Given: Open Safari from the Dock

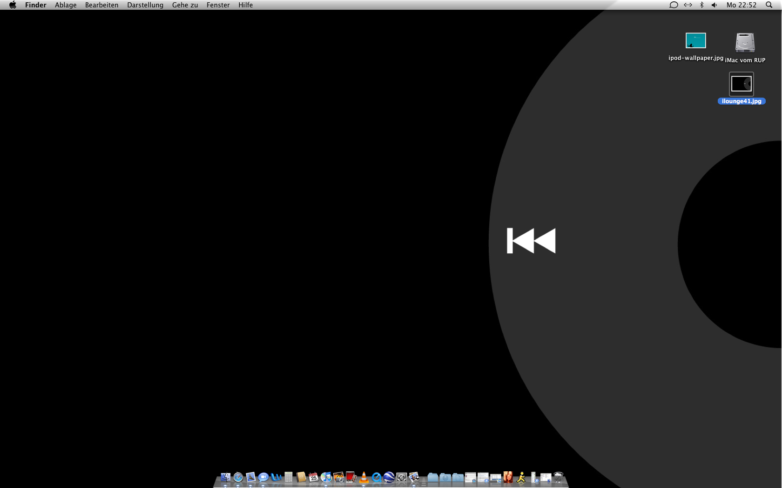Looking at the screenshot, I should pyautogui.click(x=238, y=477).
